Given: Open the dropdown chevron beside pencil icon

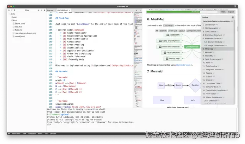Looking at the screenshot, I should pyautogui.click(x=140, y=10).
